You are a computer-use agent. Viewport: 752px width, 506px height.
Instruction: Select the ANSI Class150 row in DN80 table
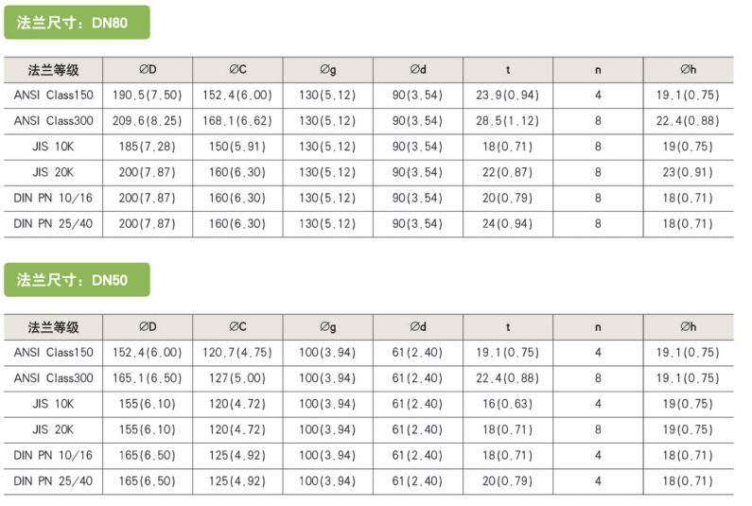pyautogui.click(x=369, y=96)
